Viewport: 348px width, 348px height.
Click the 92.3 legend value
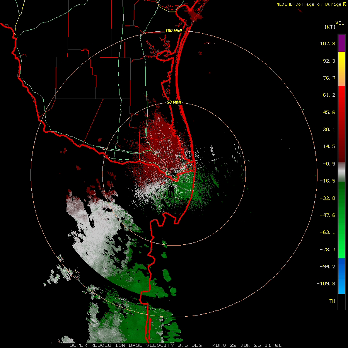[x=329, y=61]
